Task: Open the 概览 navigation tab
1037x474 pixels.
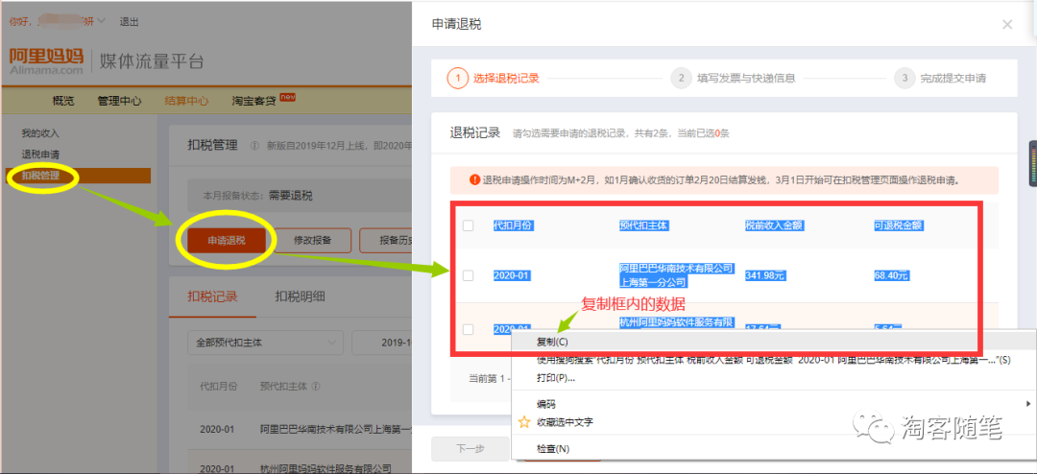Action: 63,101
